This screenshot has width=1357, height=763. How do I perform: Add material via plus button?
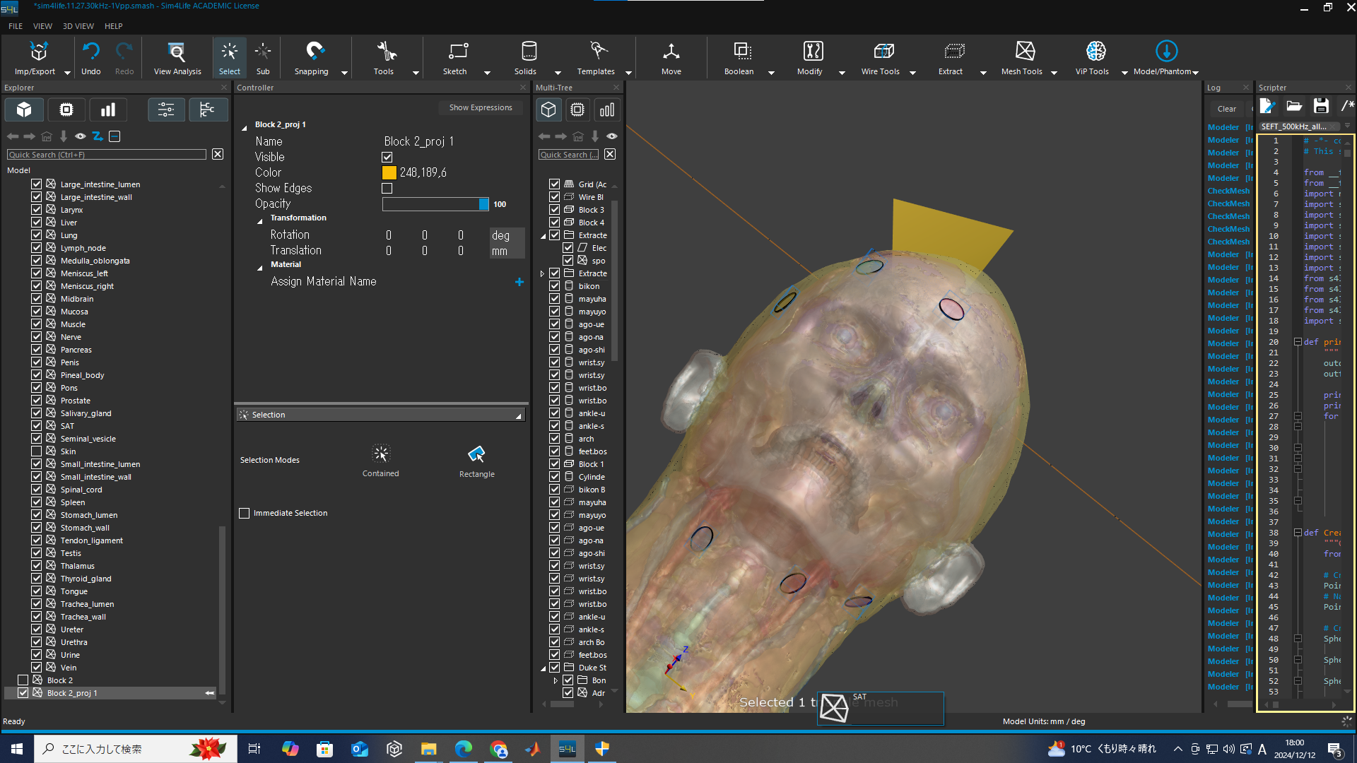tap(519, 282)
